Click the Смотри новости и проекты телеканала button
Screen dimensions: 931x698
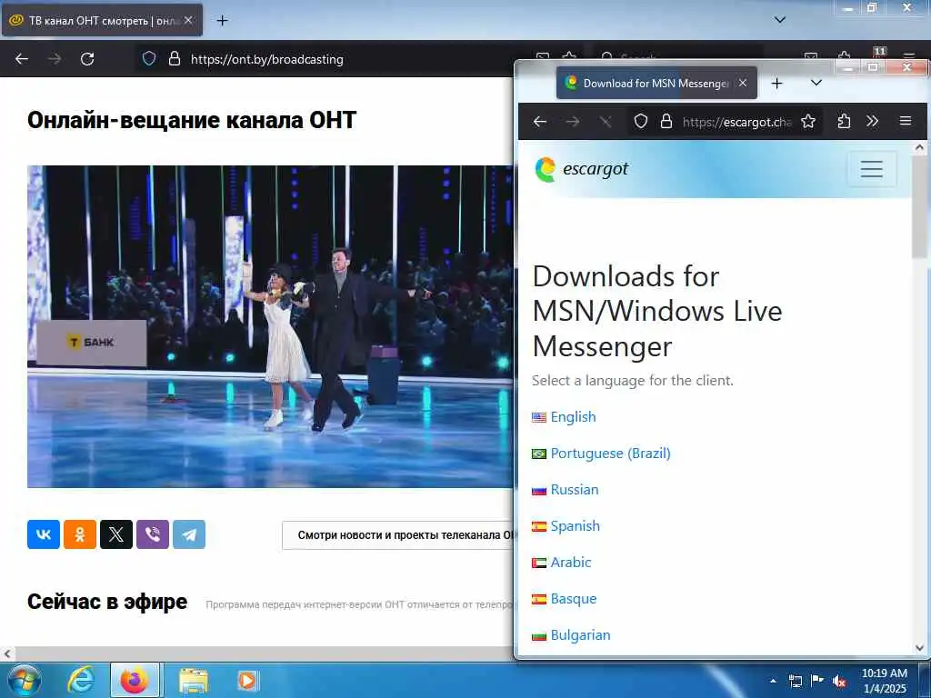click(398, 535)
